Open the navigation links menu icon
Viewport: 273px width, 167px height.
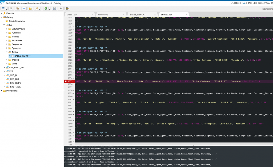point(4,9)
